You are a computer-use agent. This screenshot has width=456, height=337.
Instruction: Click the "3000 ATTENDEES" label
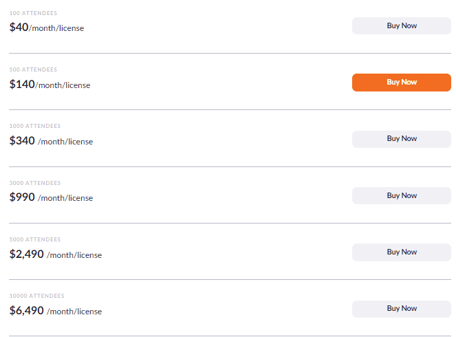pyautogui.click(x=35, y=183)
